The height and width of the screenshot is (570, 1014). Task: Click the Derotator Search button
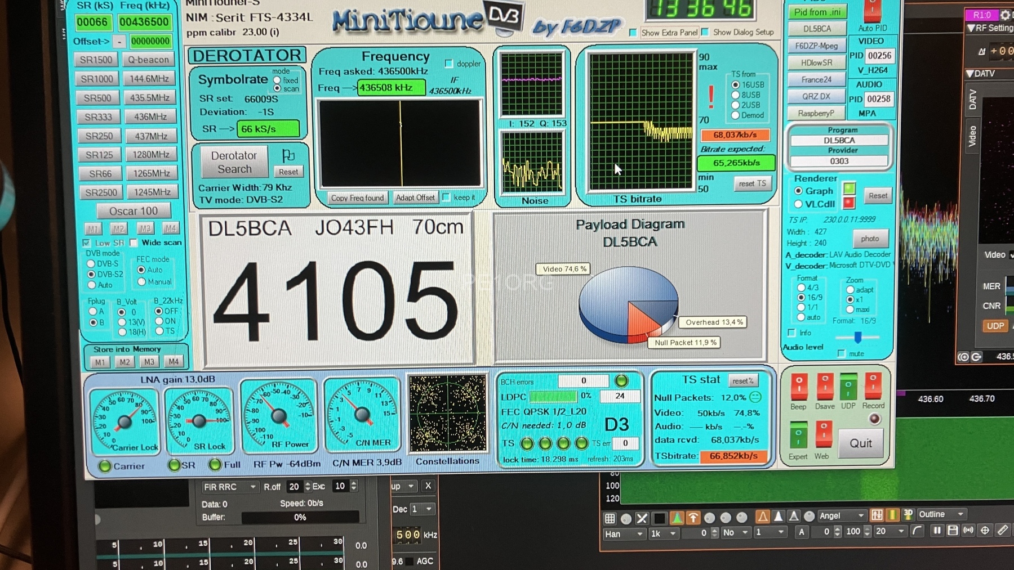point(234,162)
